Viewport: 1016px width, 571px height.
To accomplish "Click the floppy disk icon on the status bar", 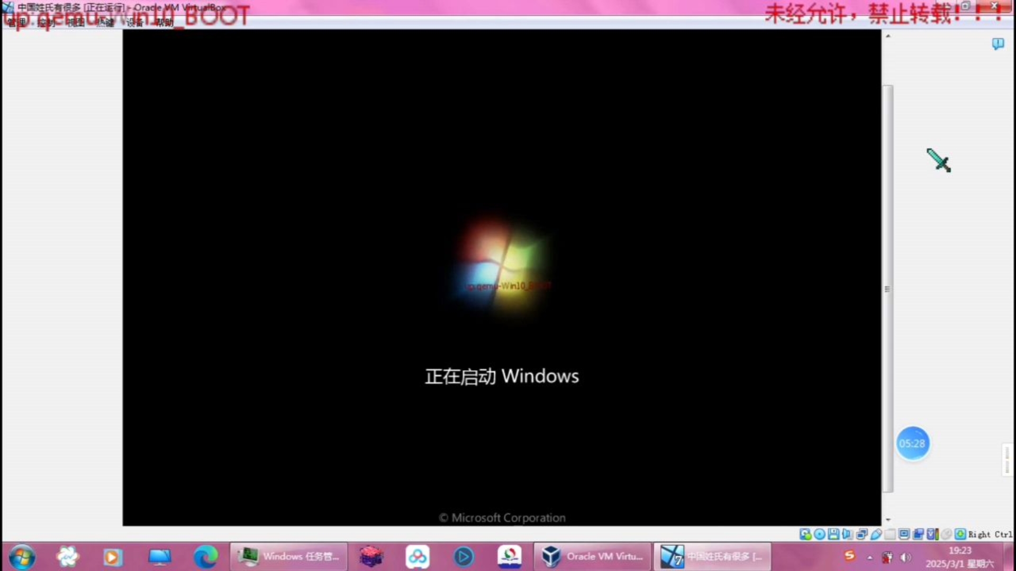I will (x=833, y=535).
